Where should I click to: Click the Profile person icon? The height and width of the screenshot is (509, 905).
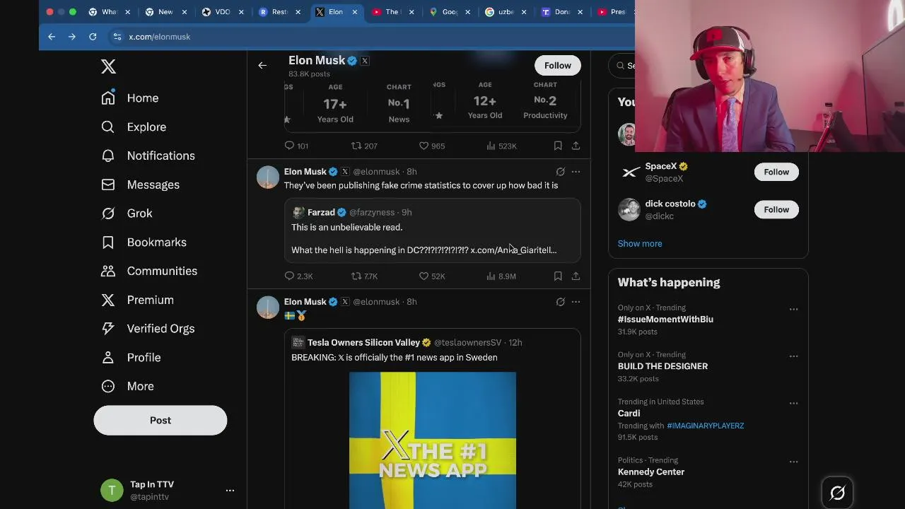tap(108, 358)
